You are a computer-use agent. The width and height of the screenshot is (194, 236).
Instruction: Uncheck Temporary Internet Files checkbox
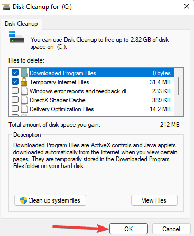point(15,82)
